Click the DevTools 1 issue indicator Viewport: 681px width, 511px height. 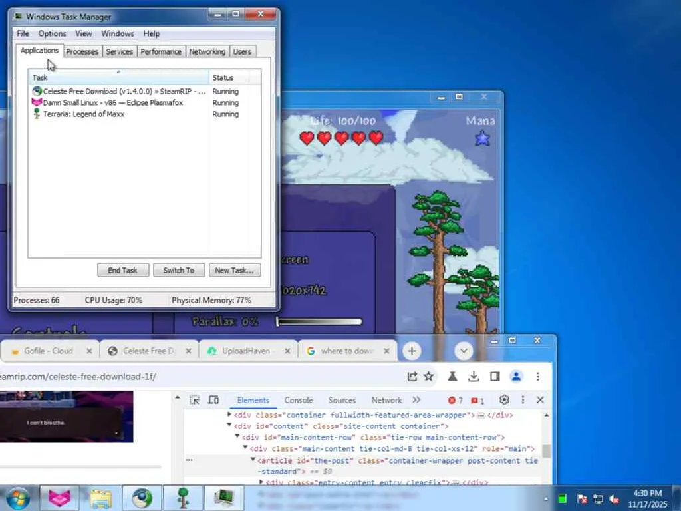477,400
